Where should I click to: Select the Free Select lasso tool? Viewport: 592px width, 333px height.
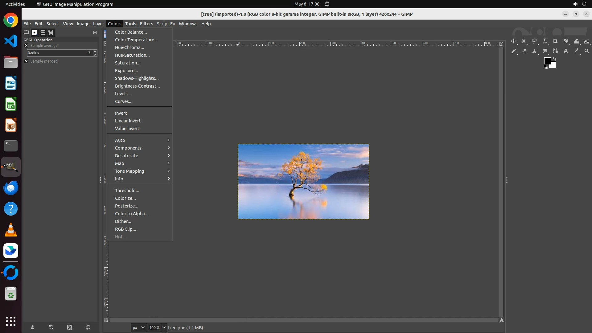click(534, 41)
